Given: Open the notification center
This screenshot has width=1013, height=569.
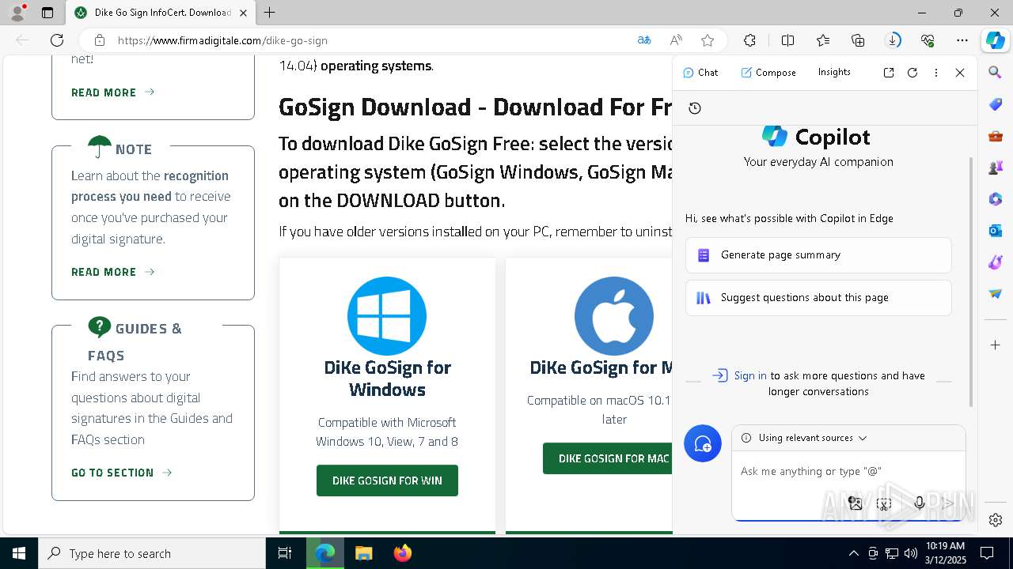Looking at the screenshot, I should (987, 553).
